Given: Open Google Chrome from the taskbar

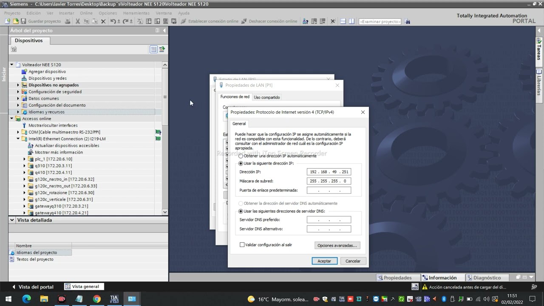Looking at the screenshot, I should (x=96, y=299).
